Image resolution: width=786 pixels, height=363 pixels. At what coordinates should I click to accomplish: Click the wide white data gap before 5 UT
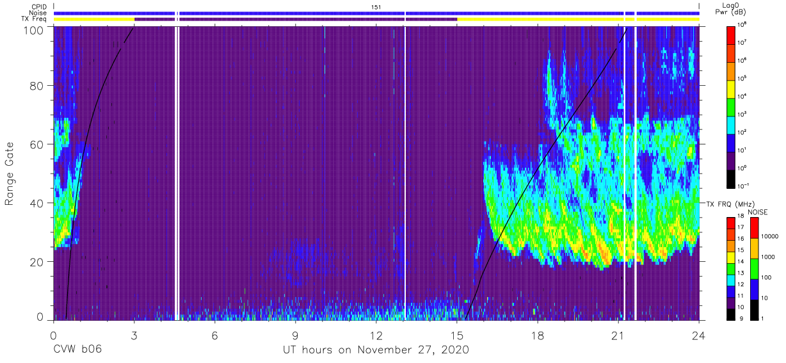point(177,173)
